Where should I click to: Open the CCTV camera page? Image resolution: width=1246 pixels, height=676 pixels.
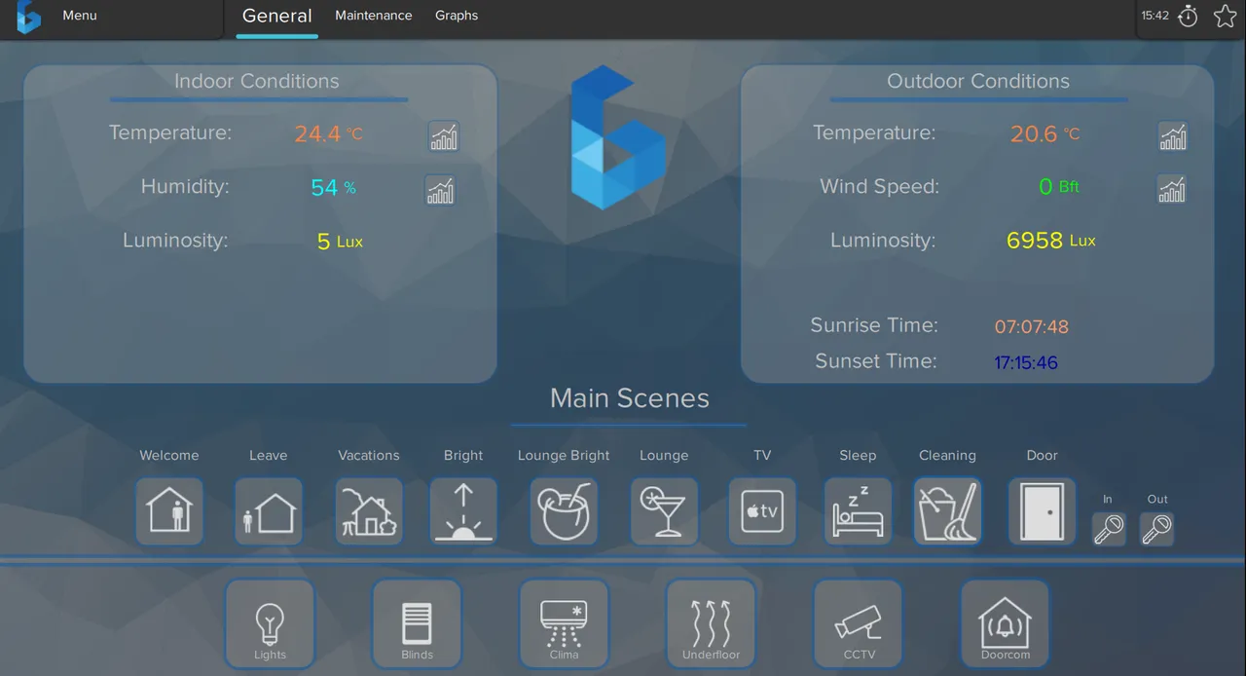pyautogui.click(x=859, y=623)
